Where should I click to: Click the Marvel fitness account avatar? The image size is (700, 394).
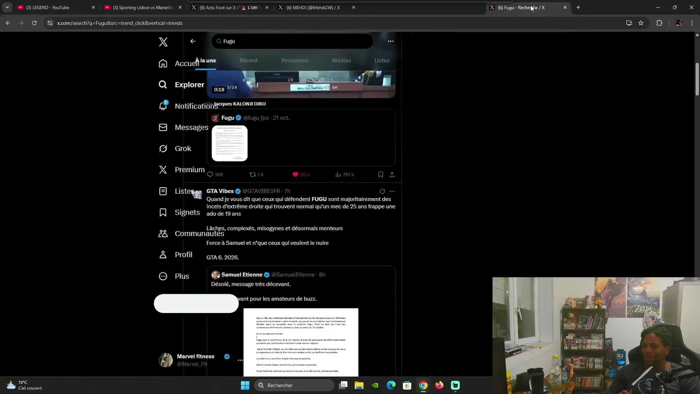pos(165,360)
